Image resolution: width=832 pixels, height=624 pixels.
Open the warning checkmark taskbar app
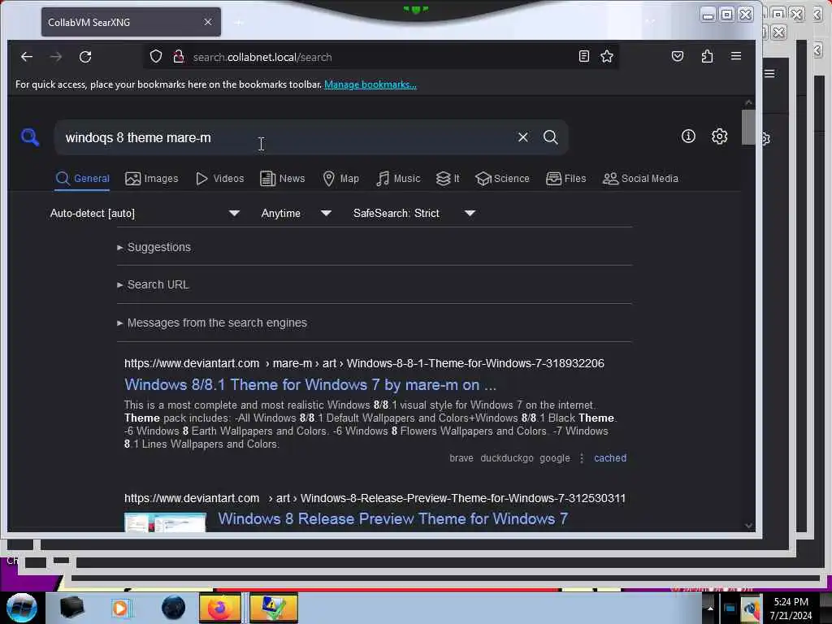click(273, 608)
